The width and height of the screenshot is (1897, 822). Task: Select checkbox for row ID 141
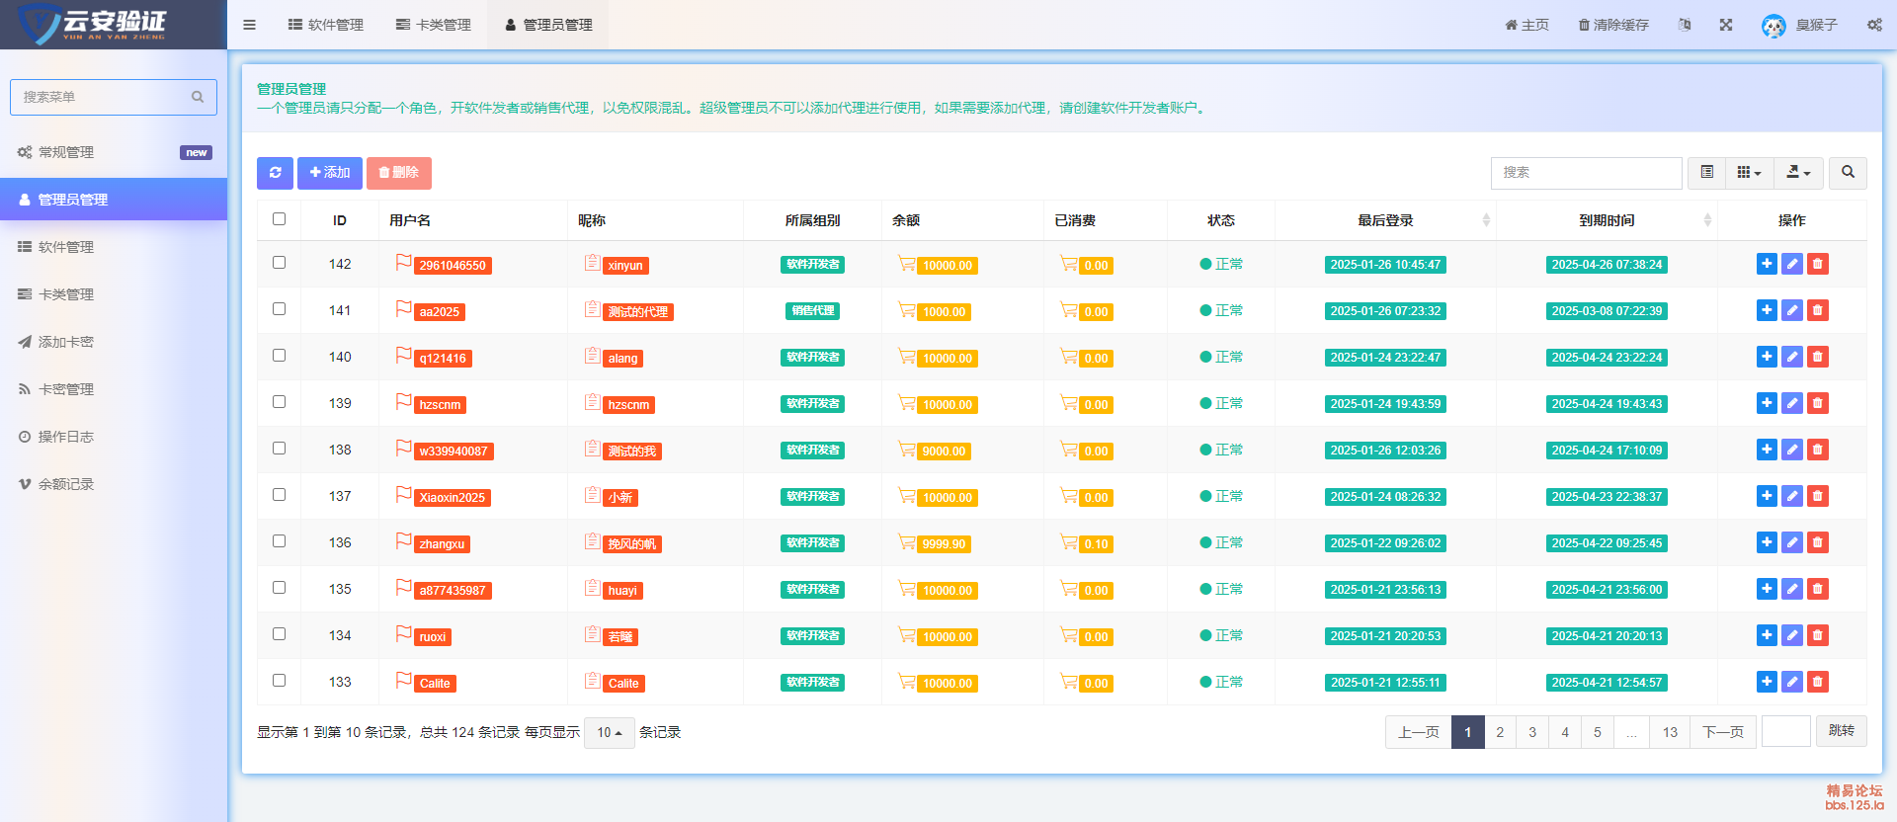[x=279, y=309]
